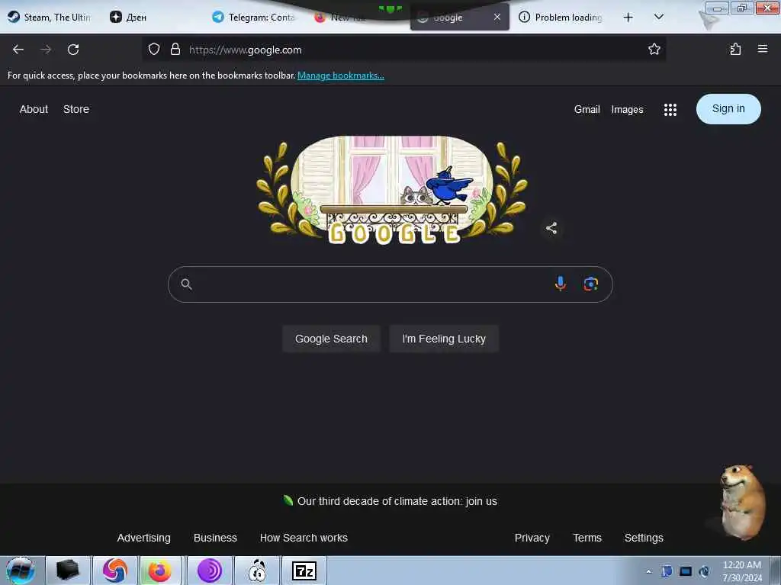
Task: Bookmark this page with the star icon
Action: tap(654, 49)
